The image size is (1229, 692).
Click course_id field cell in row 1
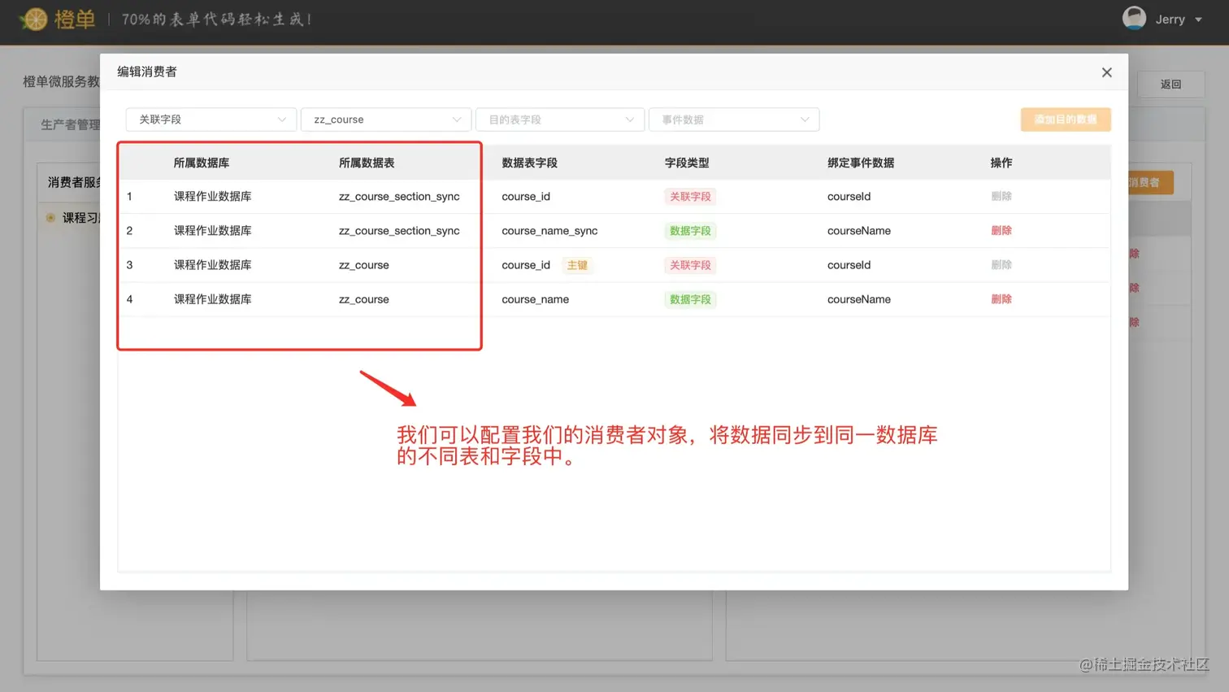[x=526, y=197]
